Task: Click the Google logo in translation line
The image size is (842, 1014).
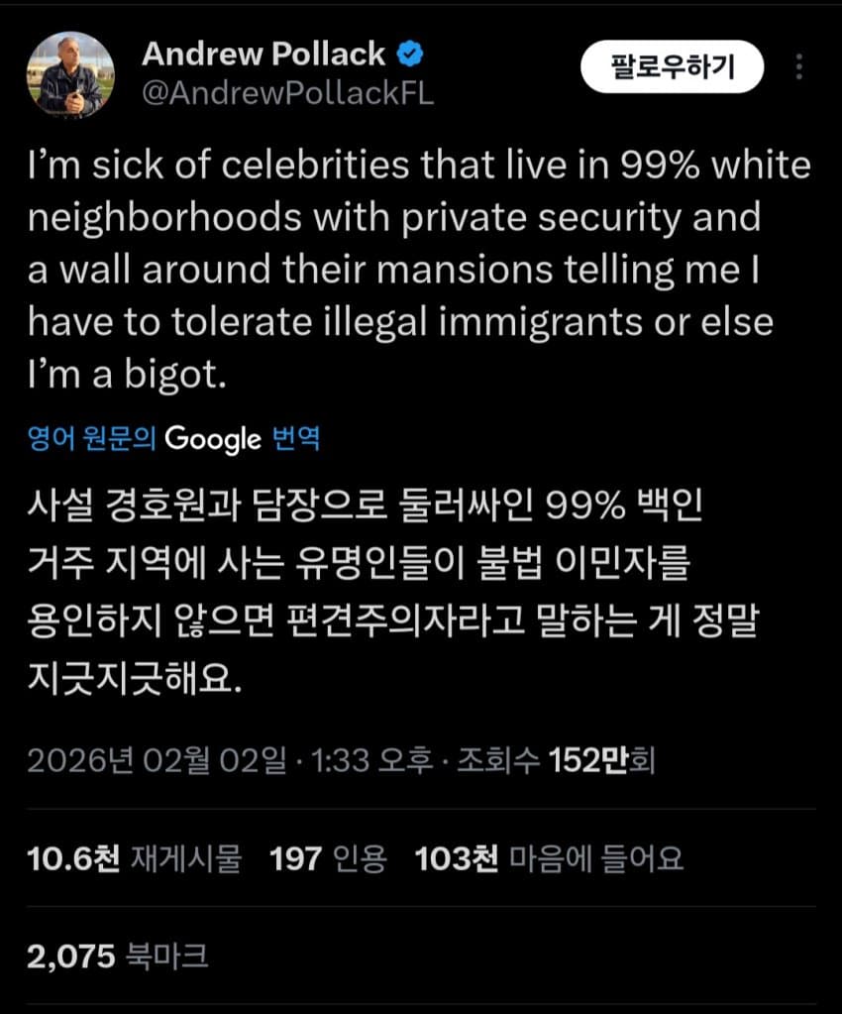Action: point(213,438)
